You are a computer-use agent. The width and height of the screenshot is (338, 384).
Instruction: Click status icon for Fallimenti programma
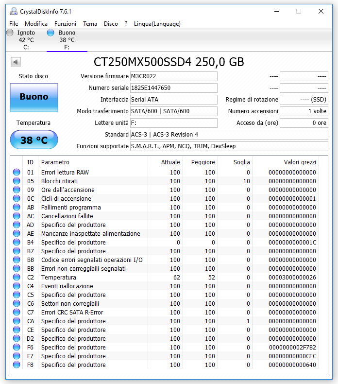[17, 207]
